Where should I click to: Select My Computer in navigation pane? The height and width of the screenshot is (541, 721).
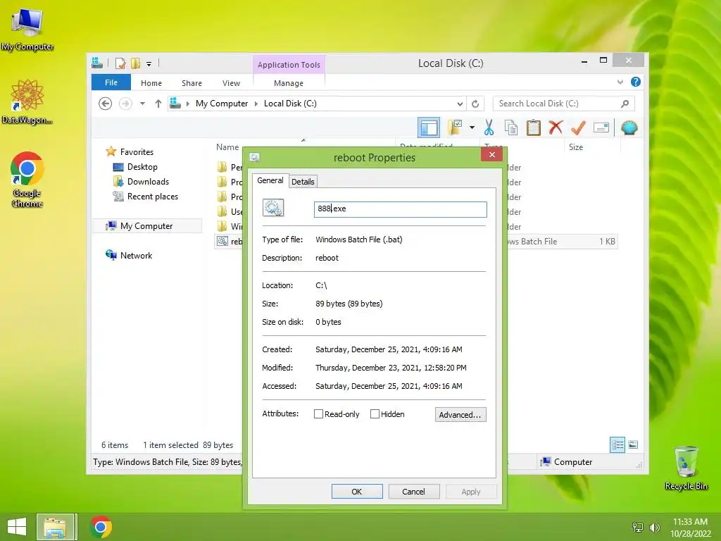pos(146,226)
